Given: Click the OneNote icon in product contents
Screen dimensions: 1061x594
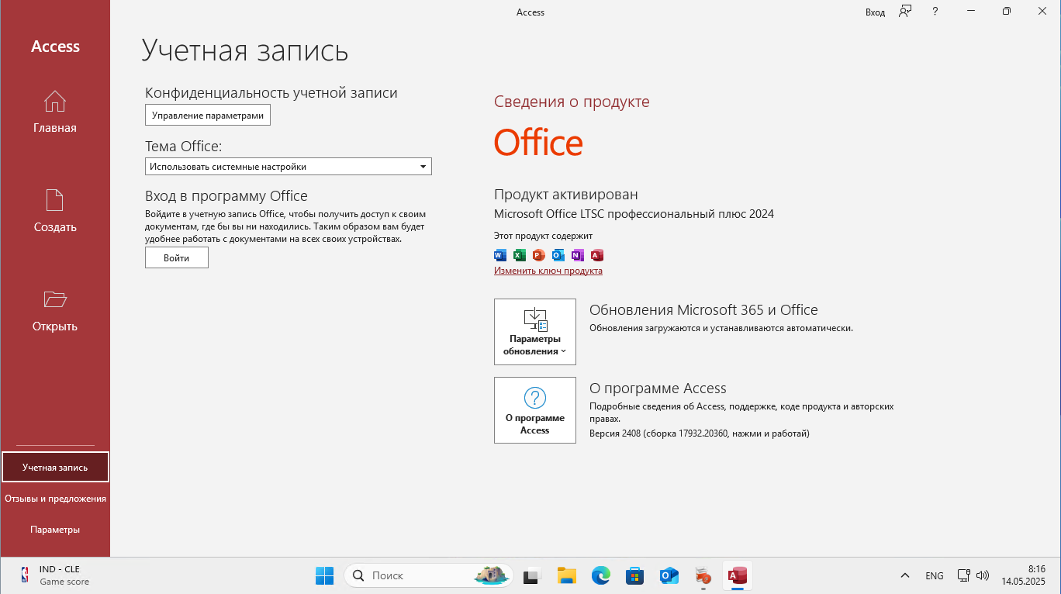Looking at the screenshot, I should tap(577, 255).
